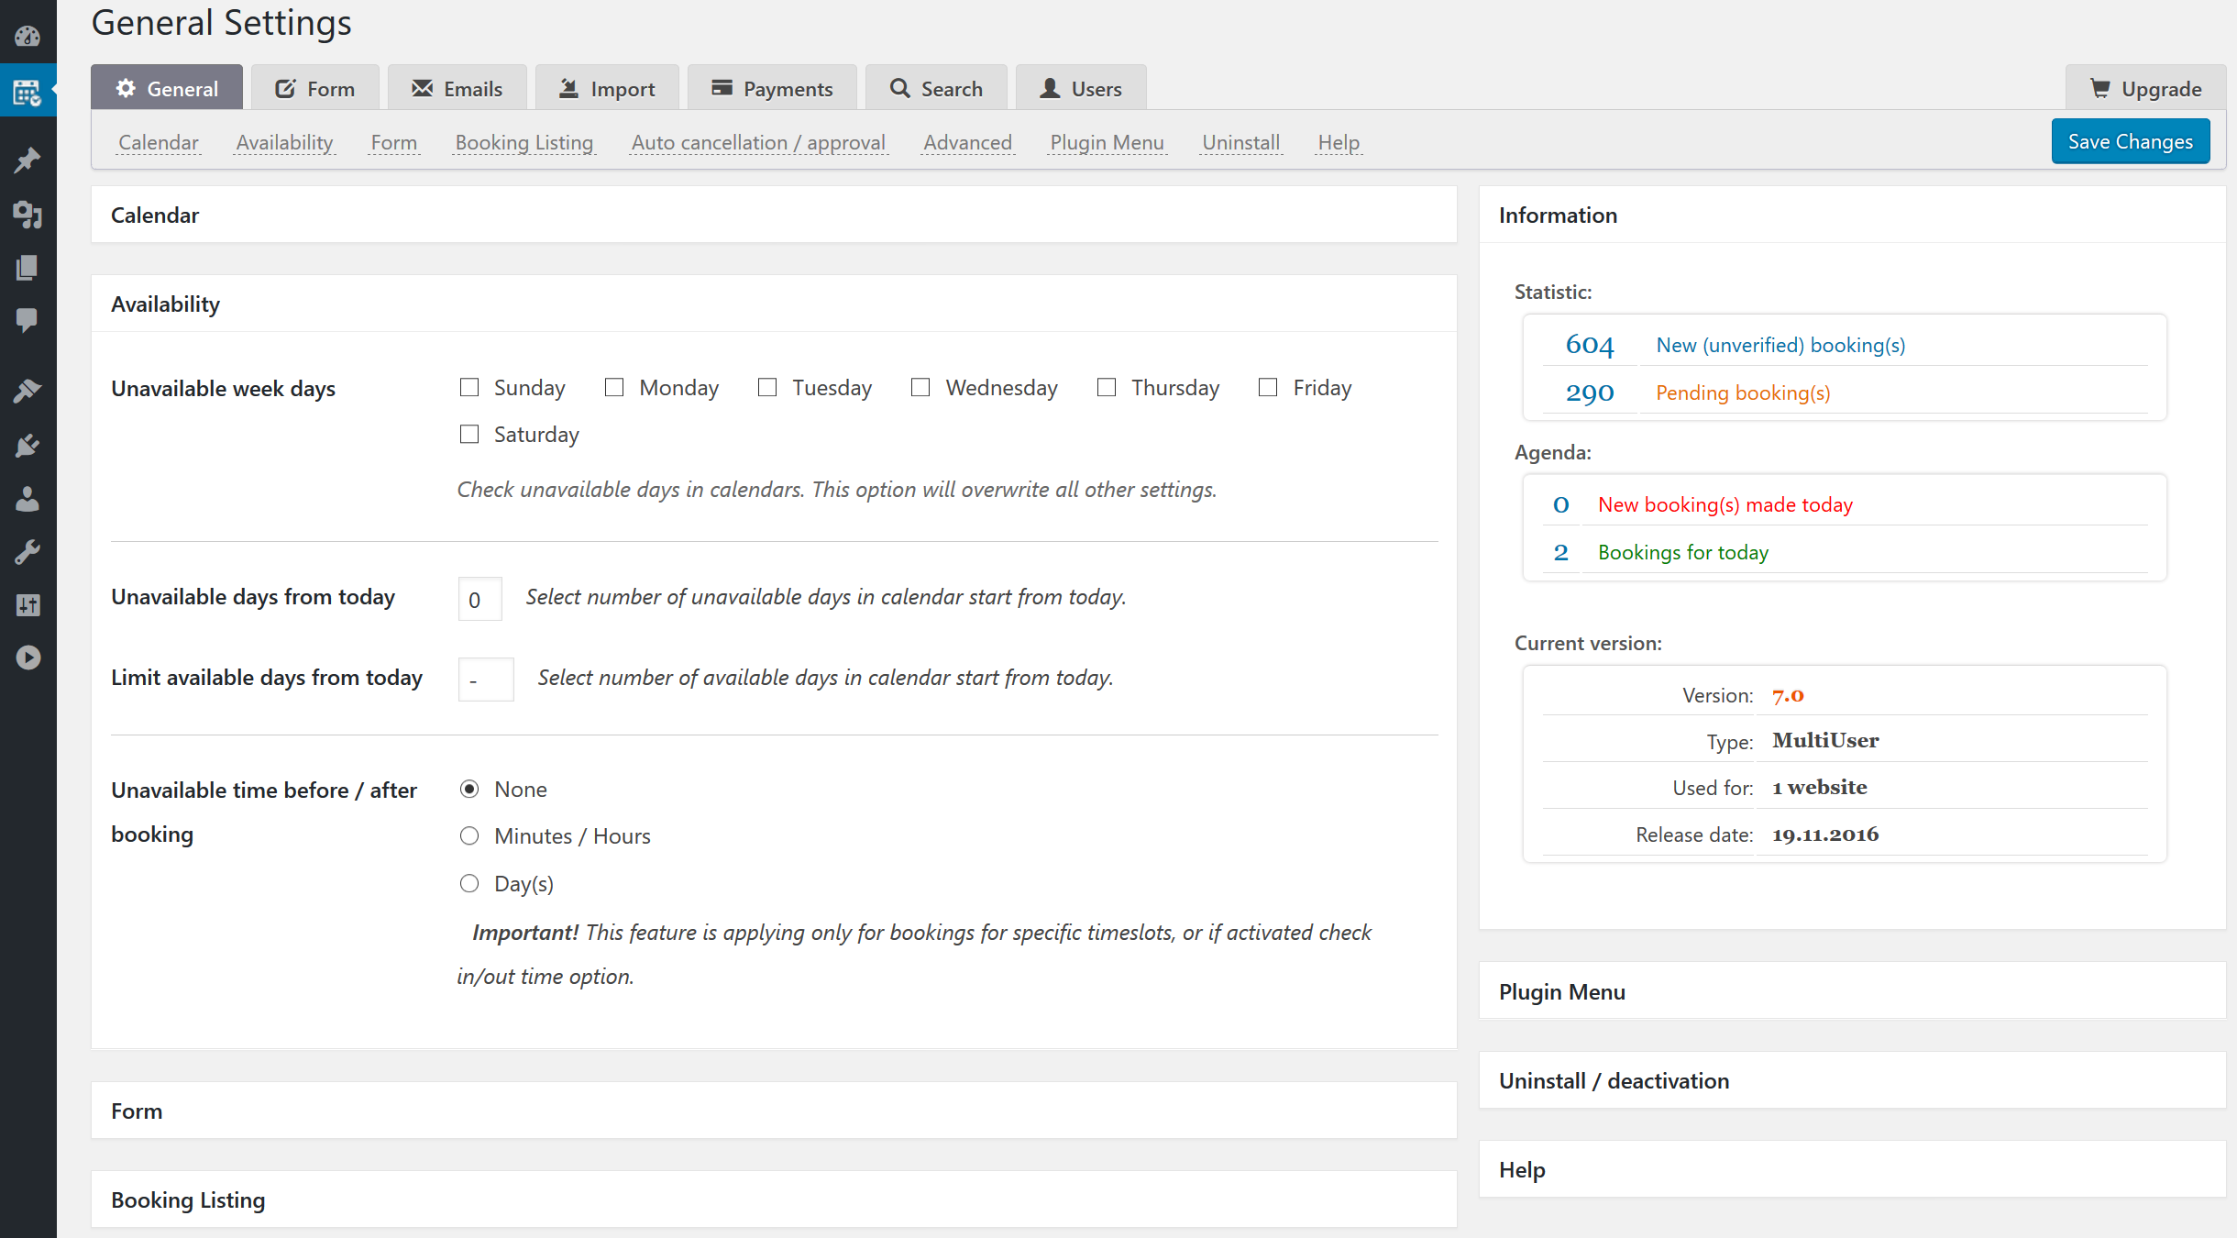This screenshot has height=1238, width=2237.
Task: Mark Wednesday as unavailable week day
Action: click(x=920, y=388)
